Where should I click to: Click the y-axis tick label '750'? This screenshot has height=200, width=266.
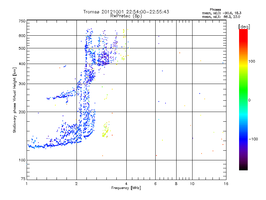pos(22,21)
